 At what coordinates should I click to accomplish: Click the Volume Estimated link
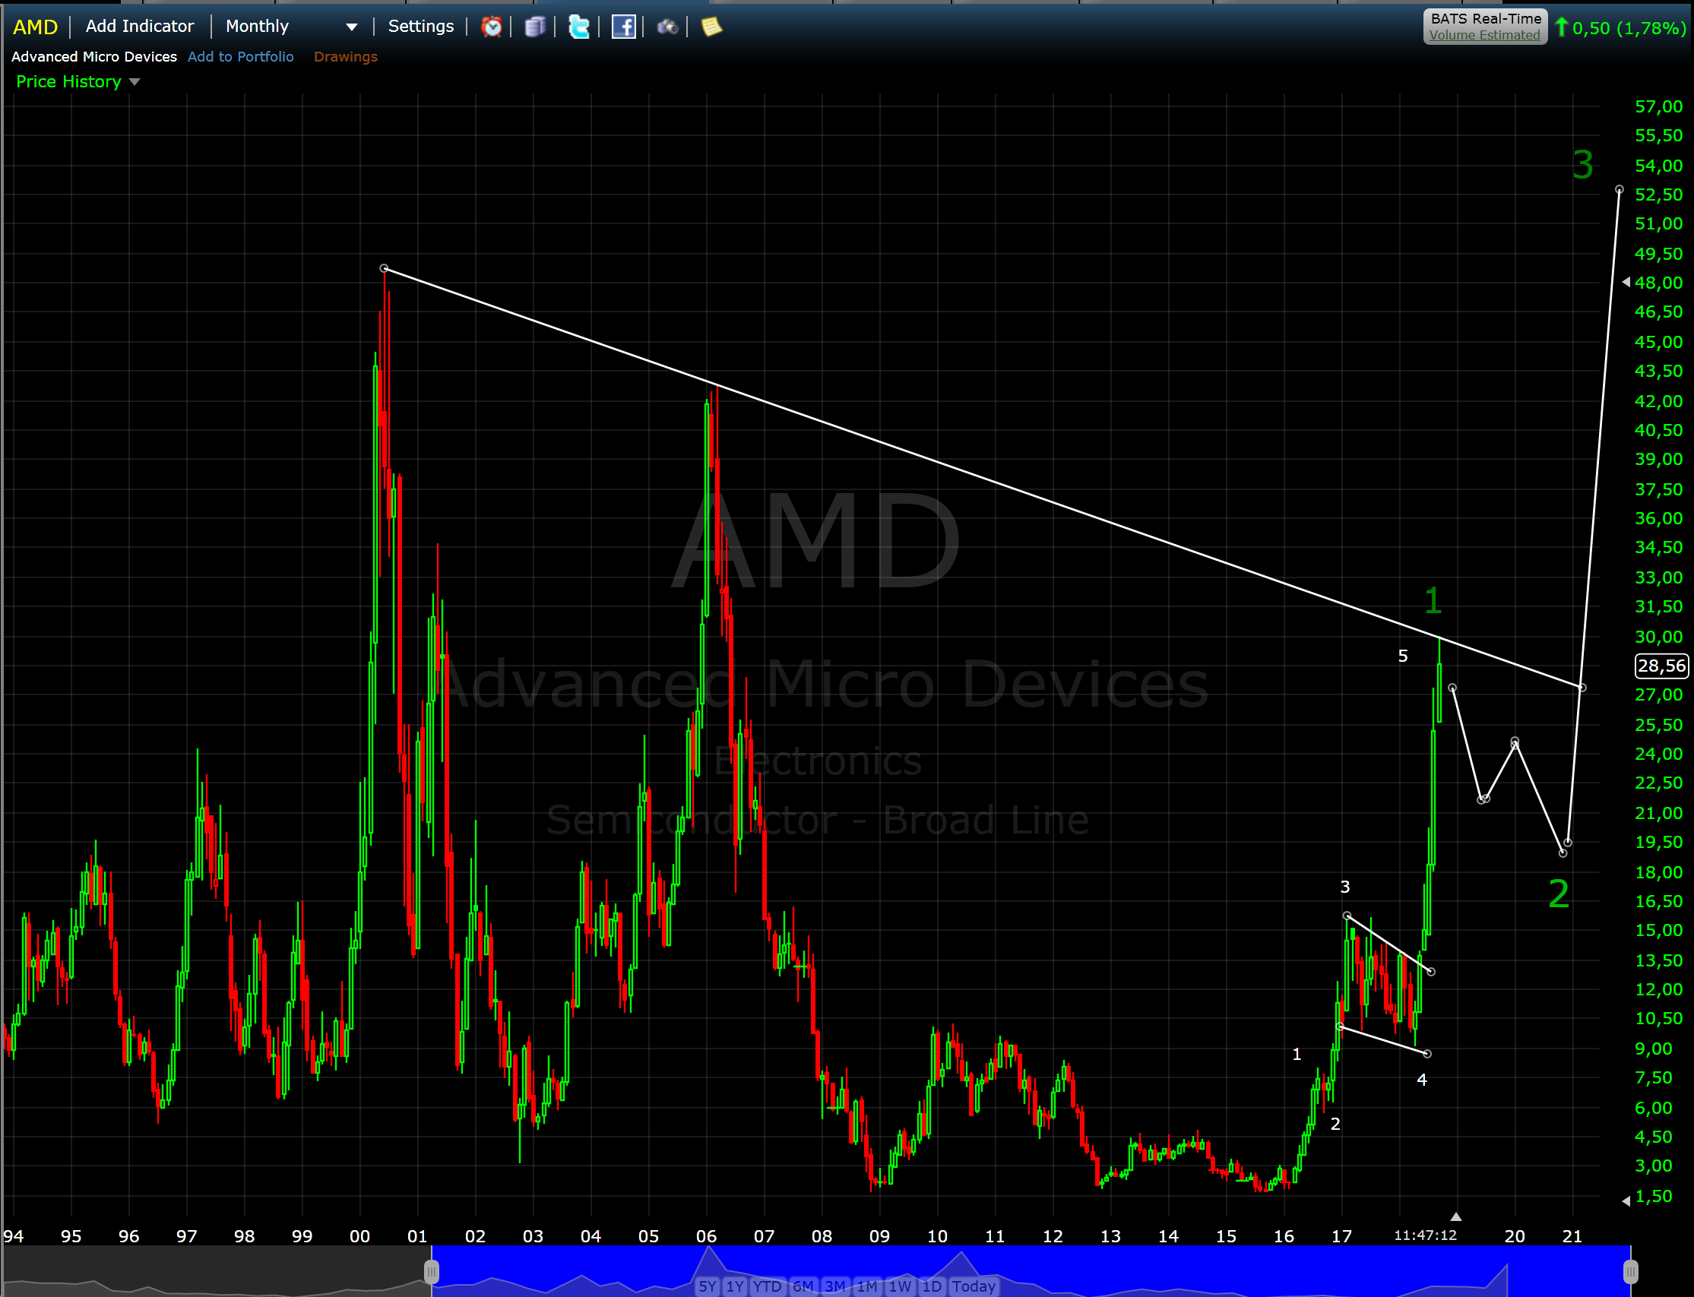click(x=1484, y=35)
